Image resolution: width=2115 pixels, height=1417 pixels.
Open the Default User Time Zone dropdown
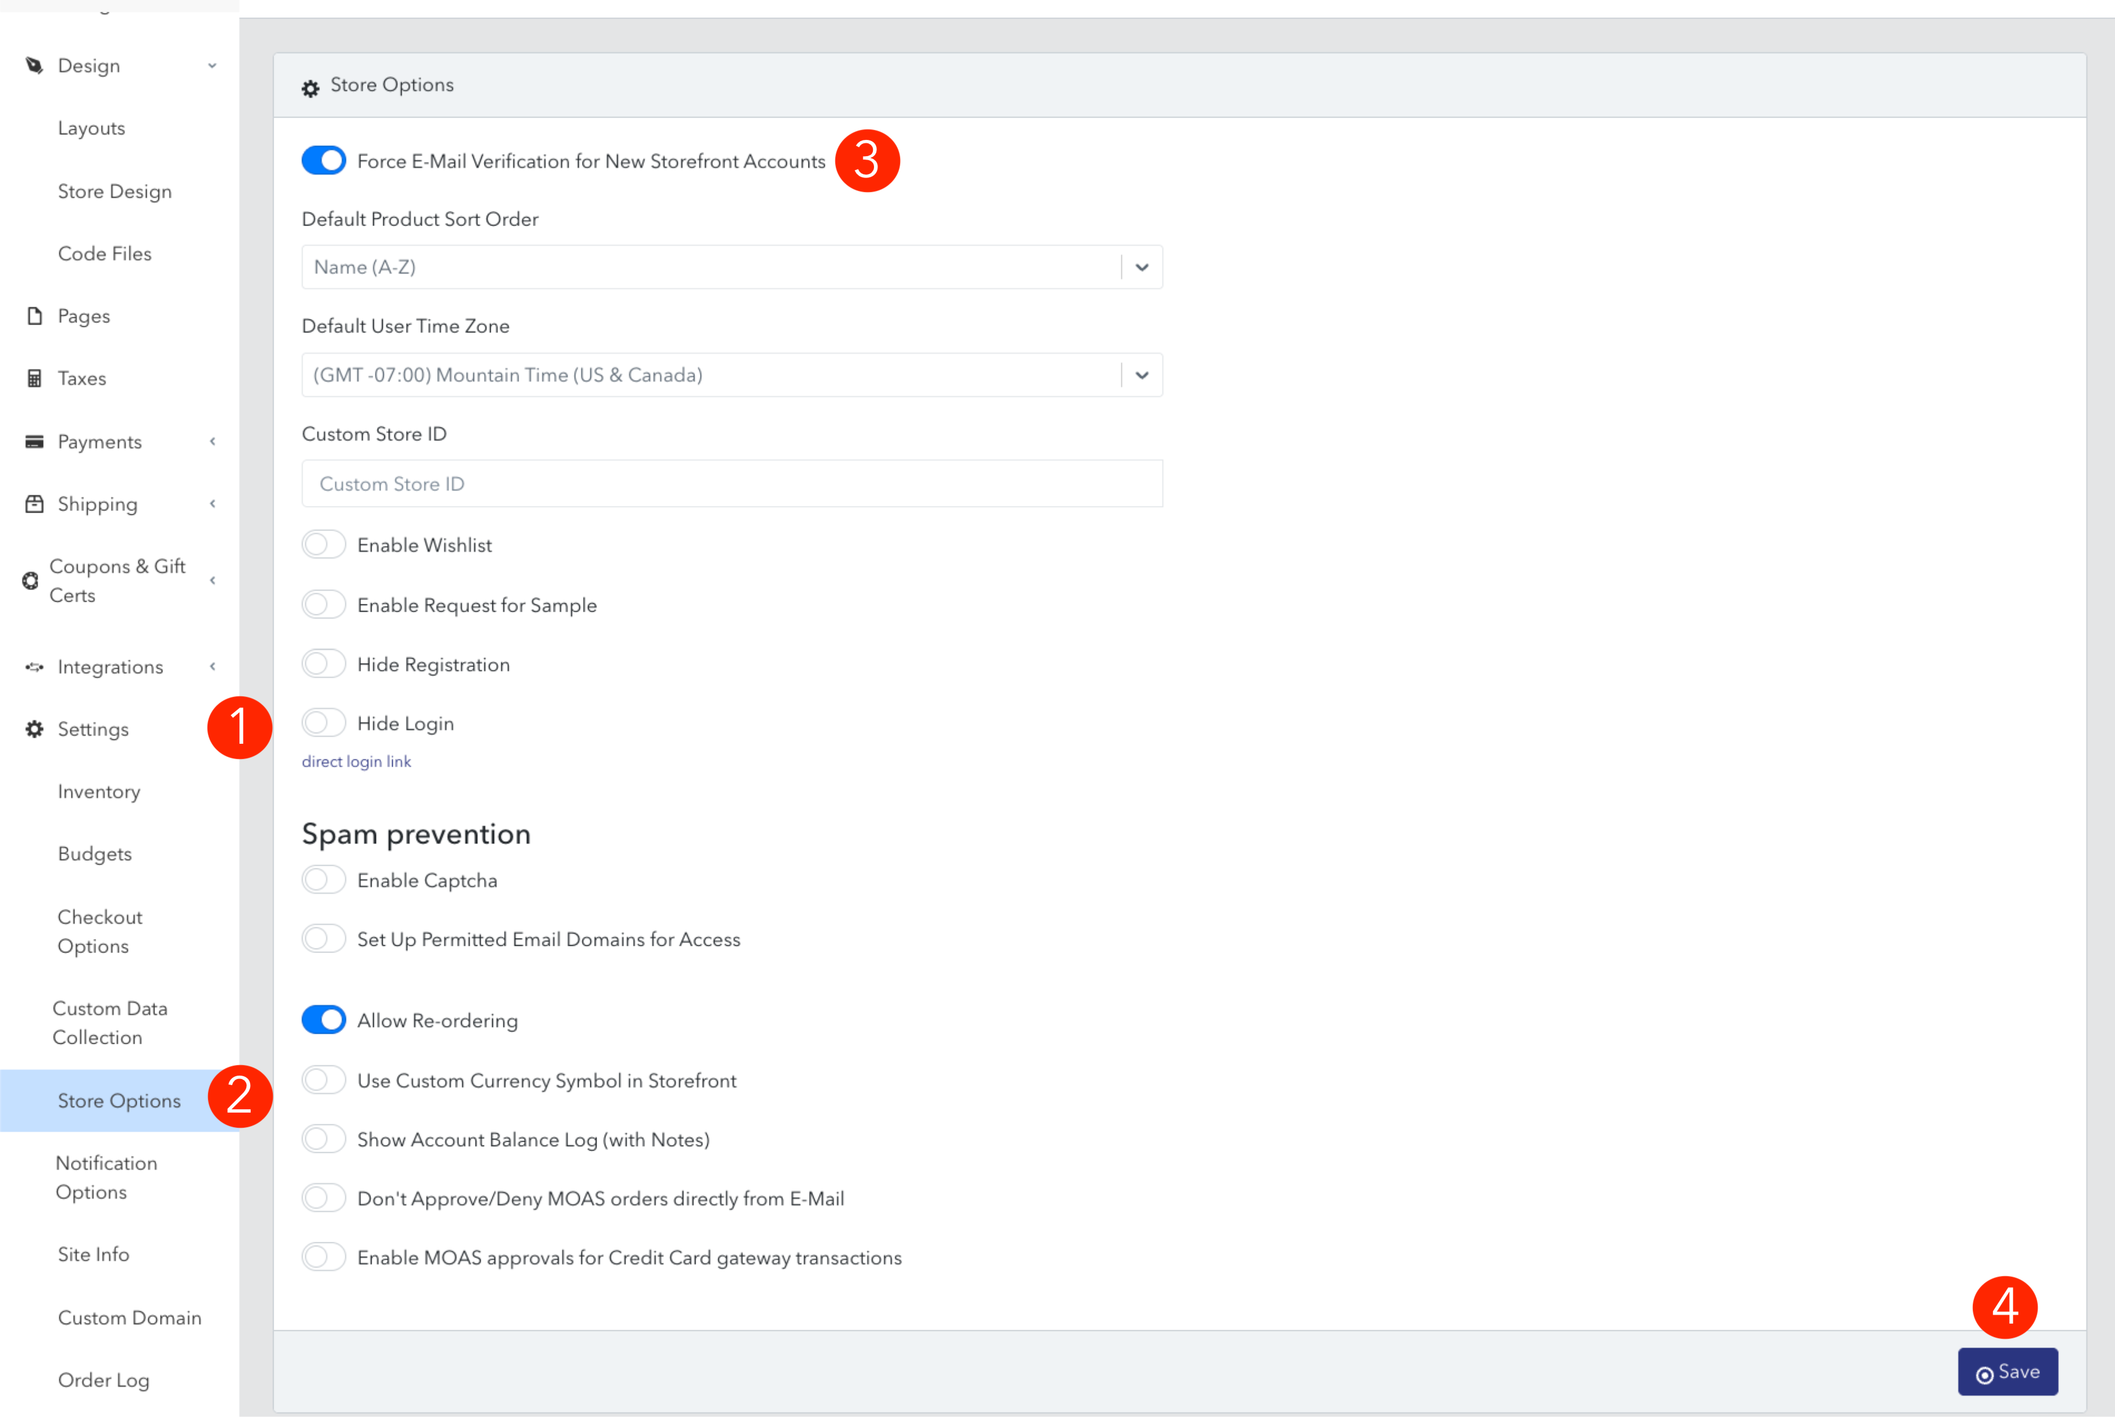[x=732, y=374]
